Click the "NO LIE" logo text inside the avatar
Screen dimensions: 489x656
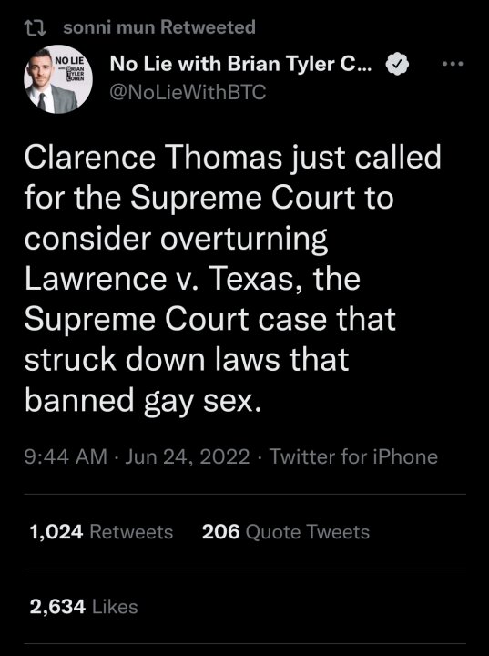point(70,60)
